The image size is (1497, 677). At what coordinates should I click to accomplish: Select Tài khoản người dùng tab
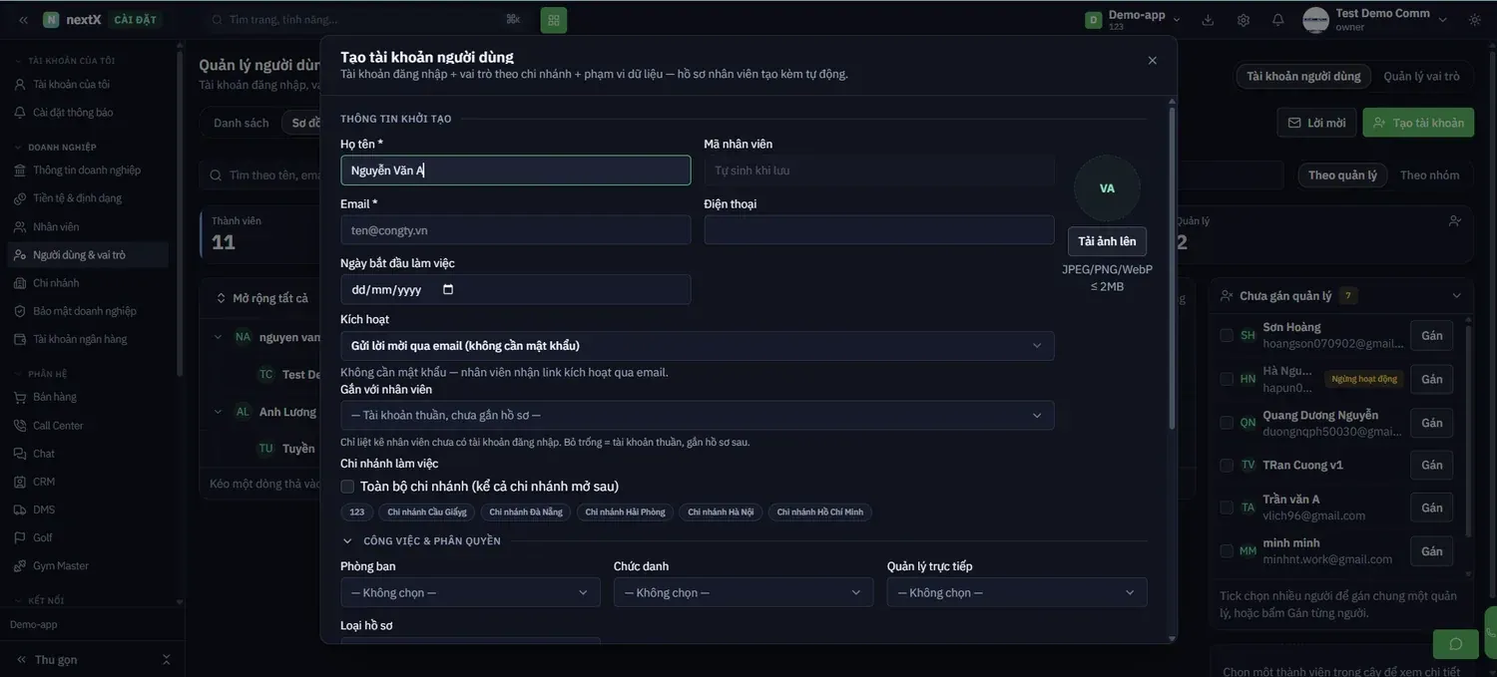[x=1303, y=76]
